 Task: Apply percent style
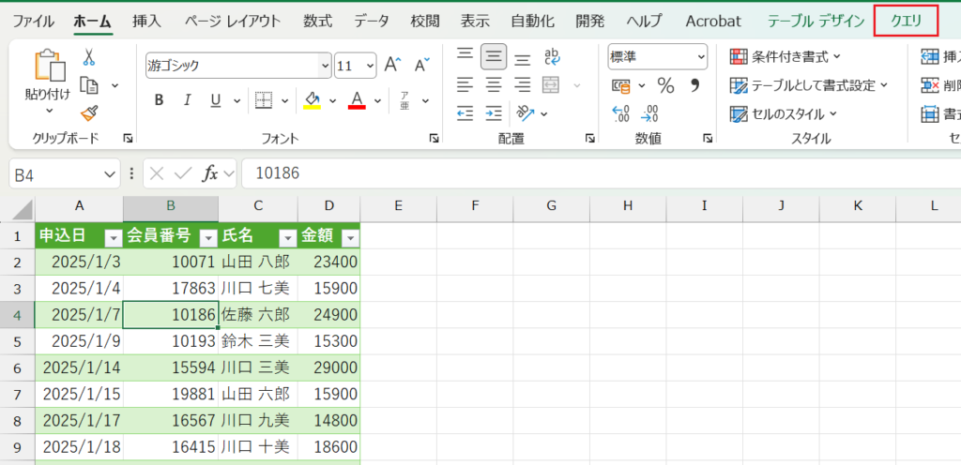click(x=665, y=85)
